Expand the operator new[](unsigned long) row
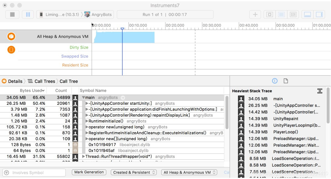The height and width of the screenshot is (179, 331). click(87, 139)
